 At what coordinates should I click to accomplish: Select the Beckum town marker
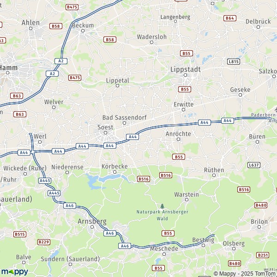point(83,31)
